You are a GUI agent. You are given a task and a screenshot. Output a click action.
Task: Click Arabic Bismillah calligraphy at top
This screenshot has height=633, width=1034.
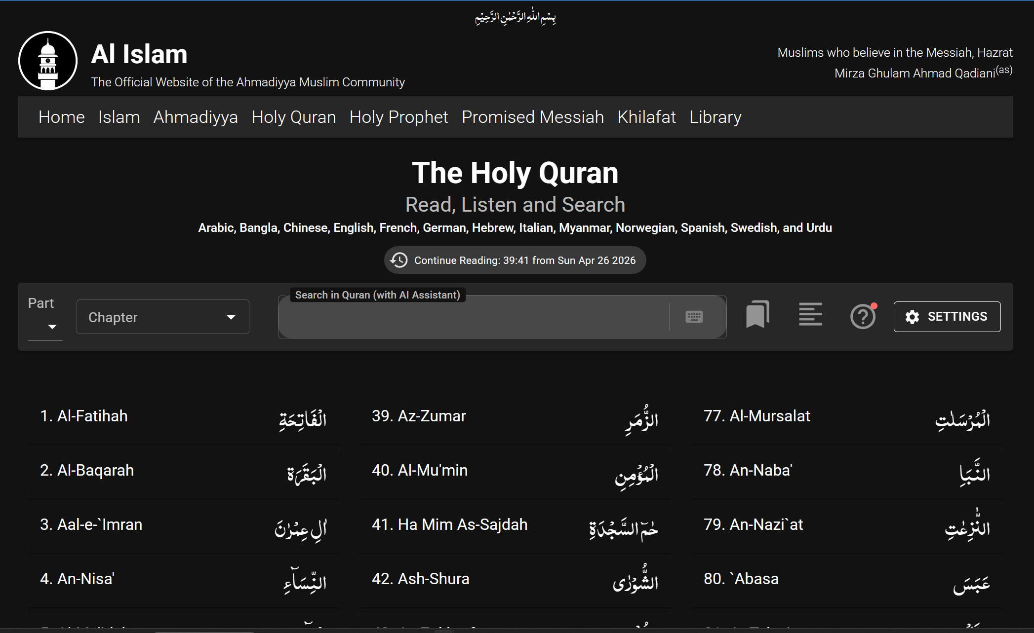pyautogui.click(x=516, y=17)
